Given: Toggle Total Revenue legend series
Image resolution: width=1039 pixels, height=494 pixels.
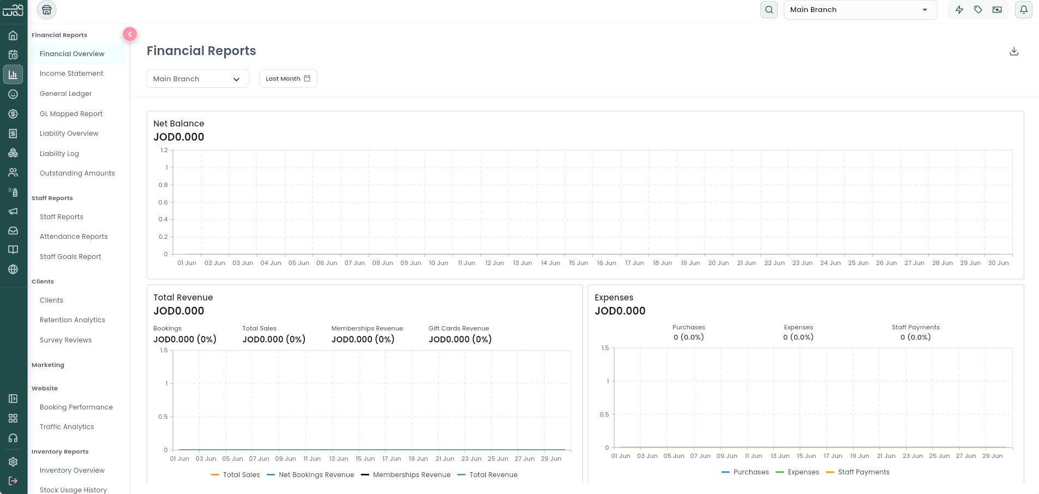Looking at the screenshot, I should 487,475.
